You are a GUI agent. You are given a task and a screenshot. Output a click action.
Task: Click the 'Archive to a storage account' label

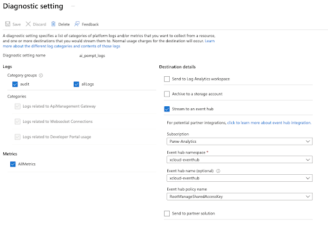point(197,94)
